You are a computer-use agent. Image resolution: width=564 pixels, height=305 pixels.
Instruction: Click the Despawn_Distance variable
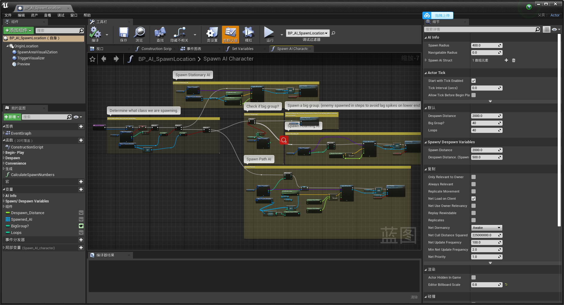(28, 213)
